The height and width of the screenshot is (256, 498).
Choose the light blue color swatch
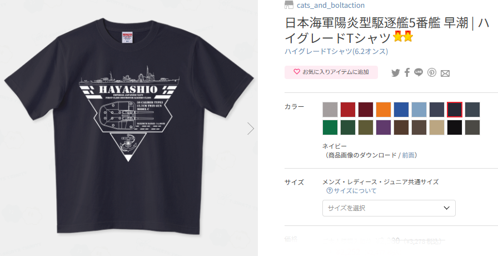click(x=419, y=110)
